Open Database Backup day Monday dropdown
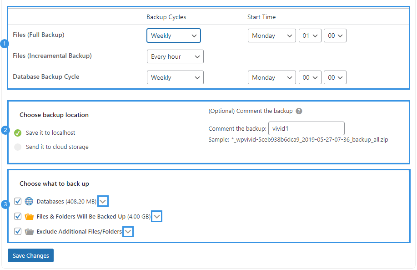The width and height of the screenshot is (417, 270). click(x=272, y=77)
